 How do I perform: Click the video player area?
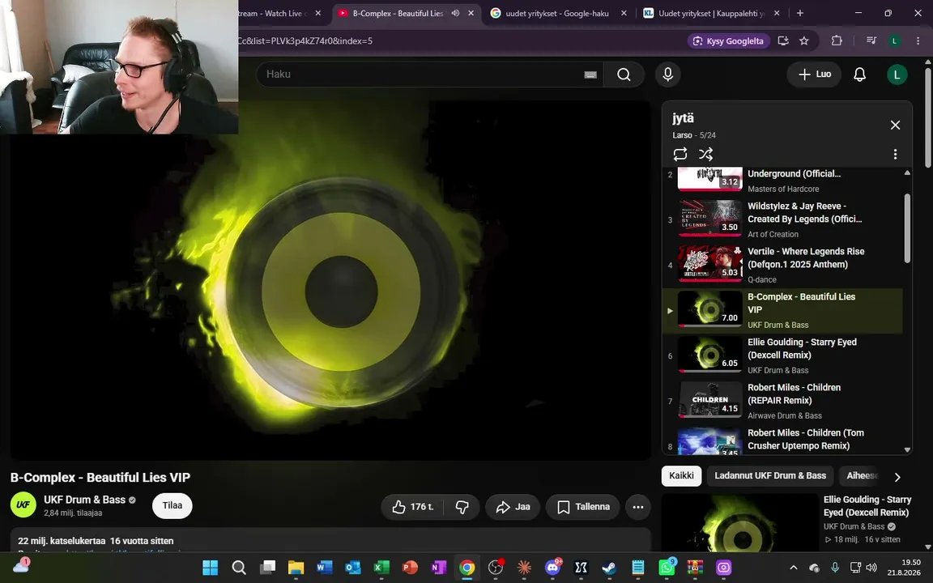point(330,279)
